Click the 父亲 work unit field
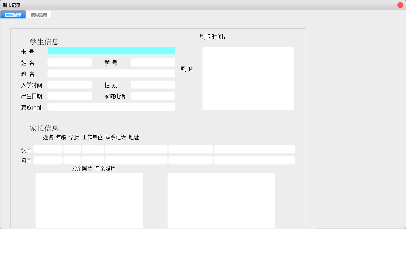Viewport: 406px width, 254px height. point(136,149)
